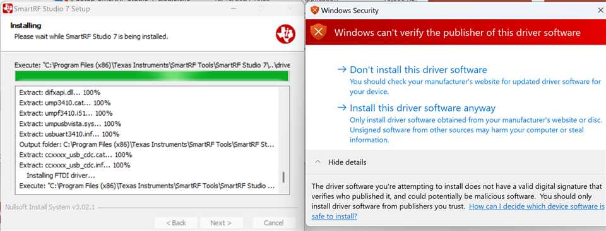
Task: Choose Install this driver software anyway
Action: pyautogui.click(x=422, y=108)
